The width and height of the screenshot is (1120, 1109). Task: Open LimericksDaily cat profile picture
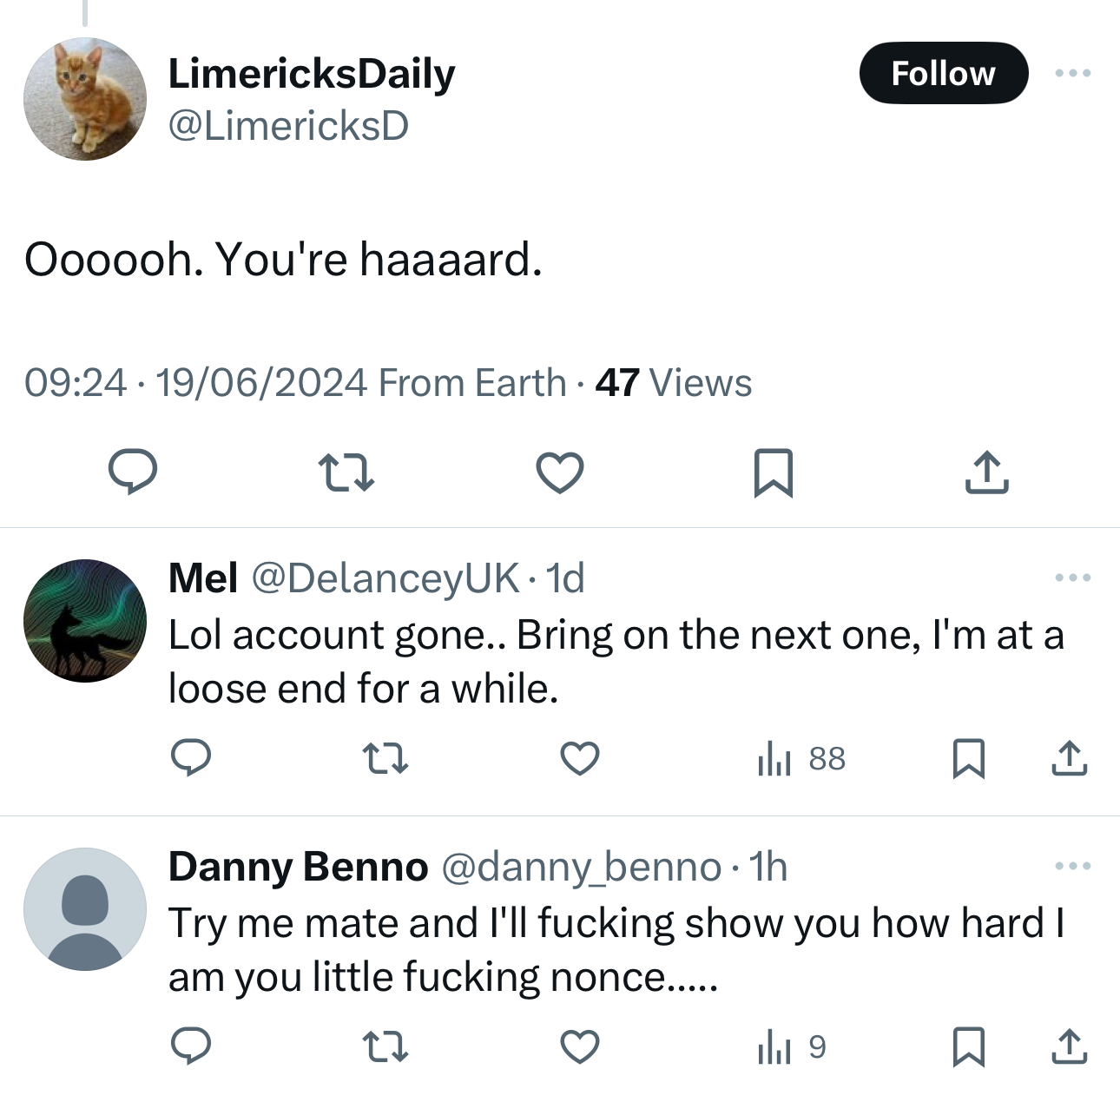(85, 99)
